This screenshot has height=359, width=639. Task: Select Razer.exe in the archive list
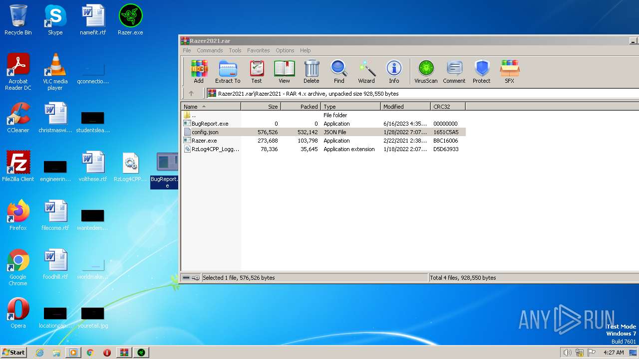[x=323, y=141]
